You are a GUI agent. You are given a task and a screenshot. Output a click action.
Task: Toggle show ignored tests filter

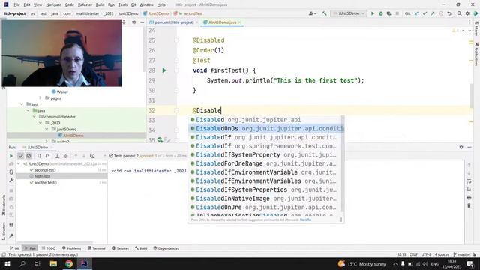point(28,156)
